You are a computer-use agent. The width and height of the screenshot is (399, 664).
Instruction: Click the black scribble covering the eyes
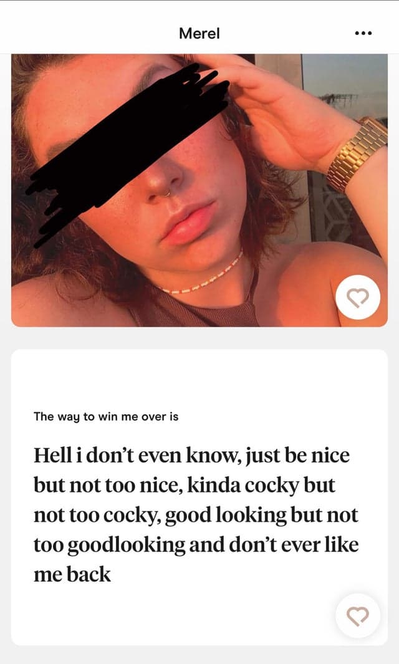(x=127, y=153)
